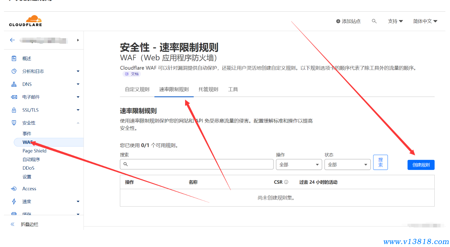The width and height of the screenshot is (450, 247).
Task: Click the 搜索 button
Action: pos(380,162)
